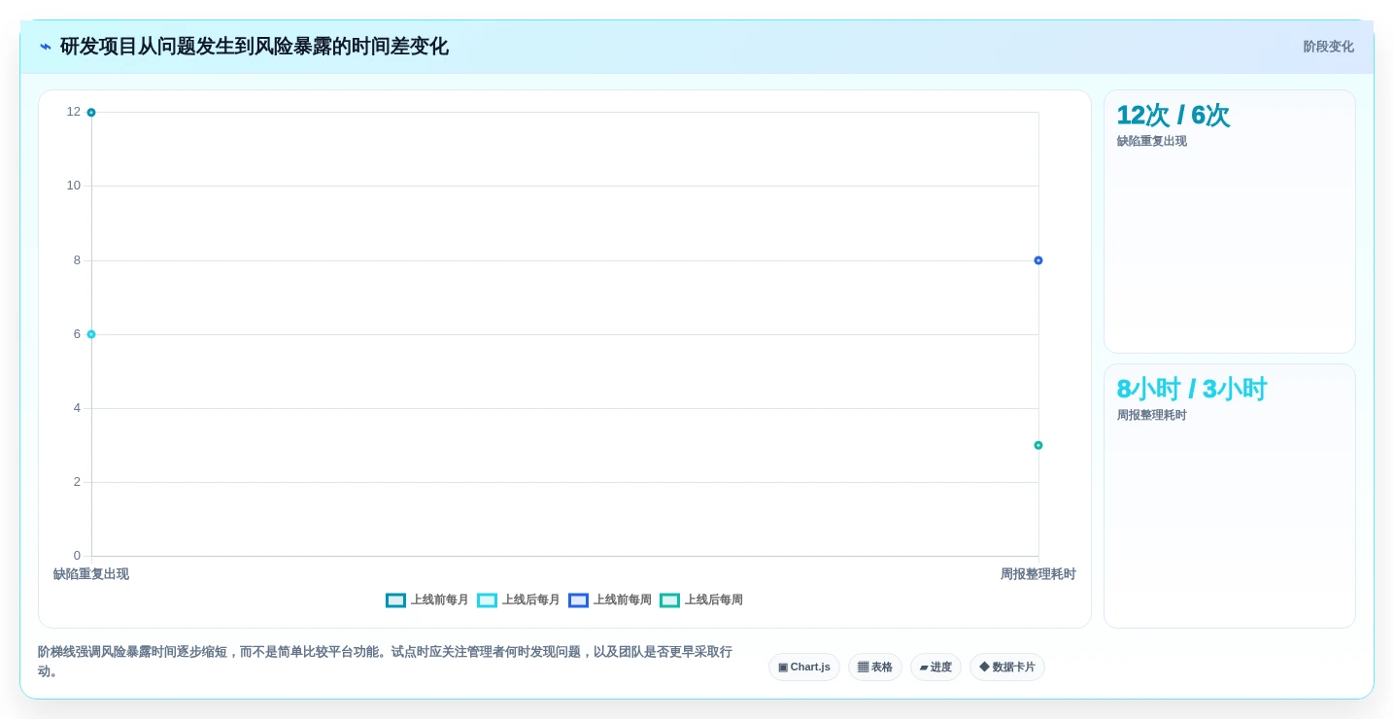
Task: Click the Chart.js tag
Action: [x=804, y=668]
